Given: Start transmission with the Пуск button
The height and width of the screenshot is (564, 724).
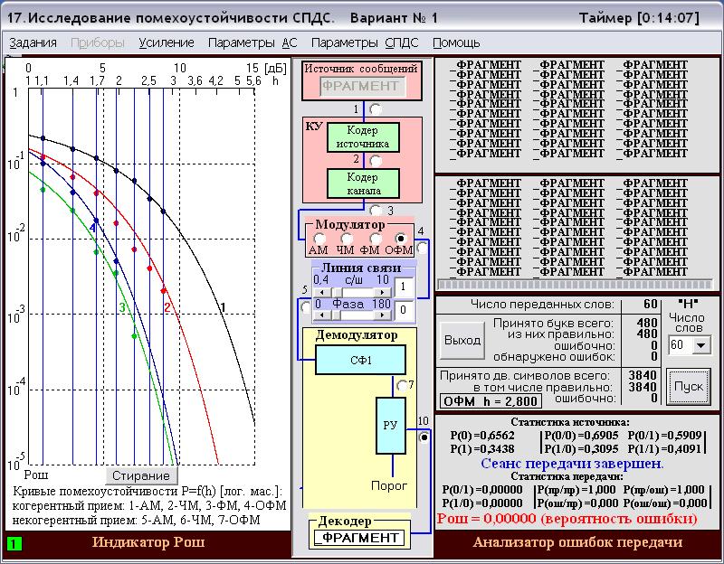Looking at the screenshot, I should point(689,387).
